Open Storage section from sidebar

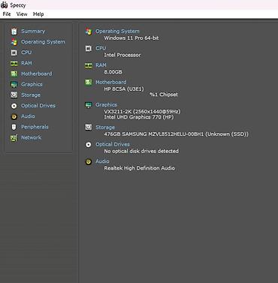click(x=31, y=95)
